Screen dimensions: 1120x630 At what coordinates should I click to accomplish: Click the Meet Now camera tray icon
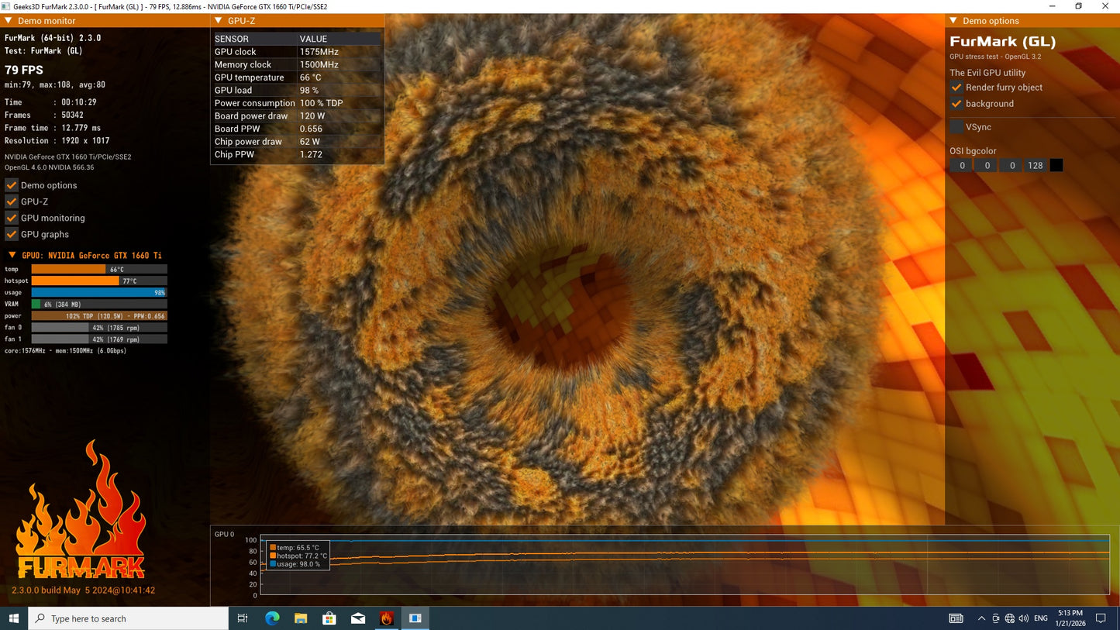coord(996,618)
